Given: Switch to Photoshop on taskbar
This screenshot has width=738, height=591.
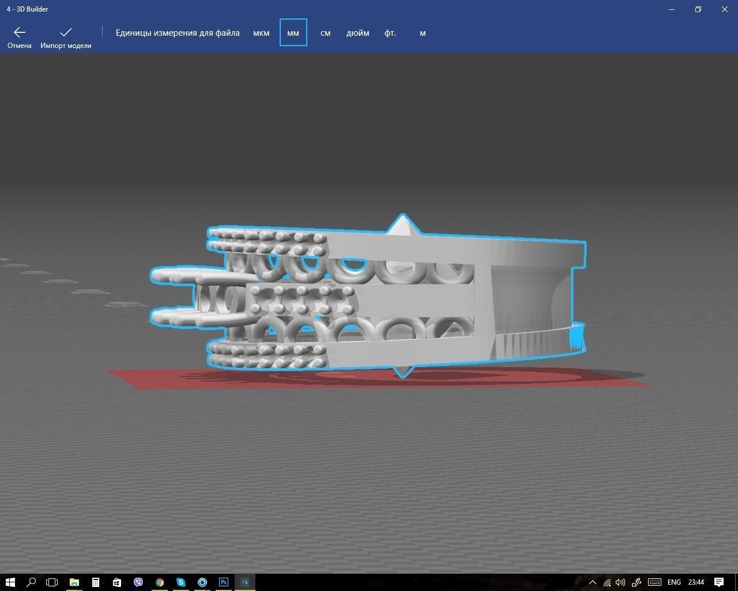Looking at the screenshot, I should [224, 582].
